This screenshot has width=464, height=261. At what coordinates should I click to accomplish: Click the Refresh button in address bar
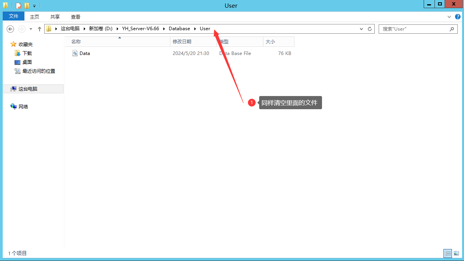370,29
